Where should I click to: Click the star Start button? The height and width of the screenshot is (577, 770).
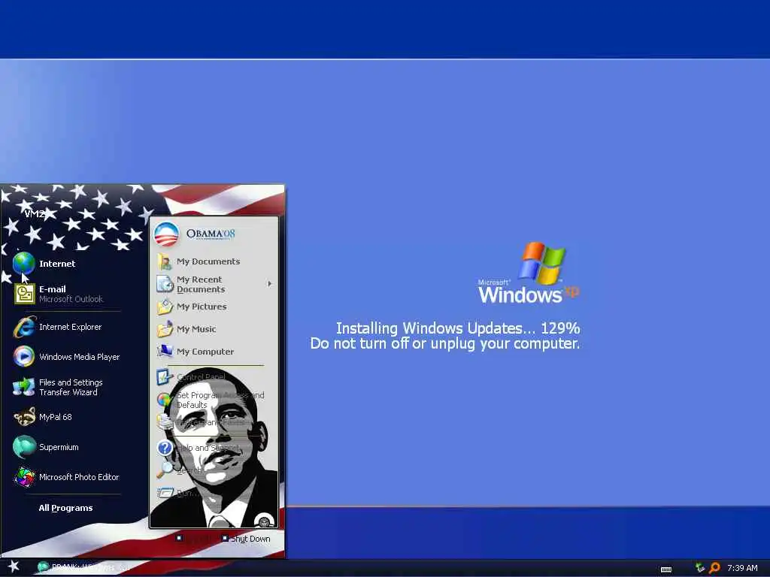(x=14, y=566)
